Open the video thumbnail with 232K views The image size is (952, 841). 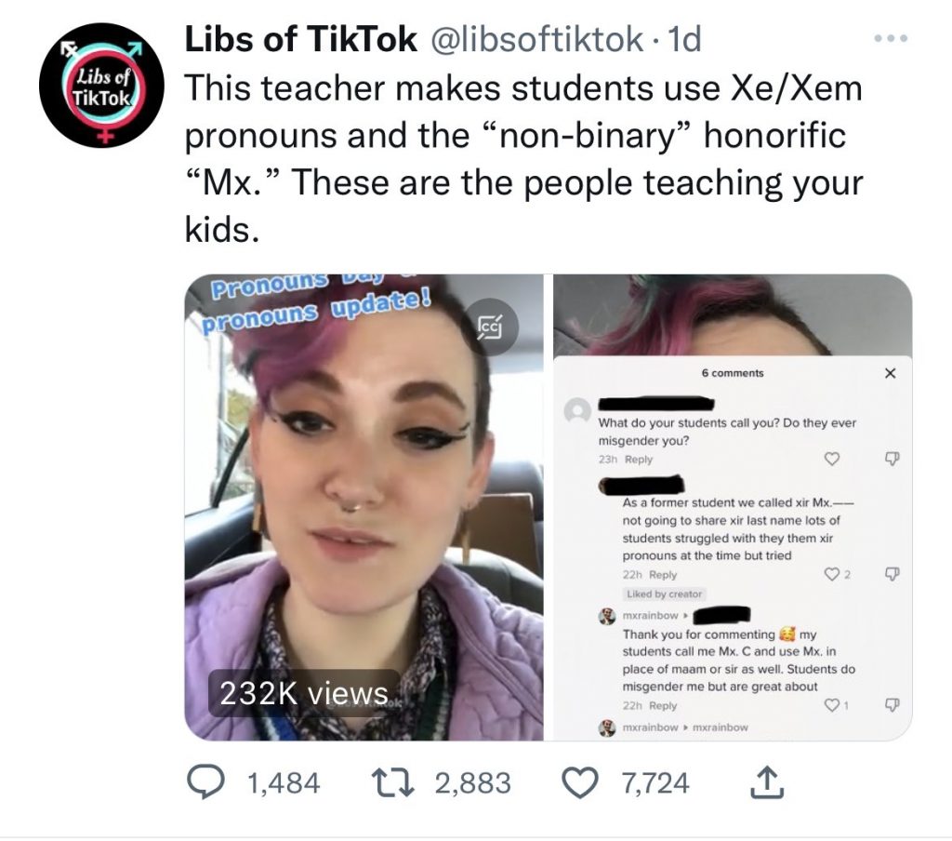tap(364, 507)
